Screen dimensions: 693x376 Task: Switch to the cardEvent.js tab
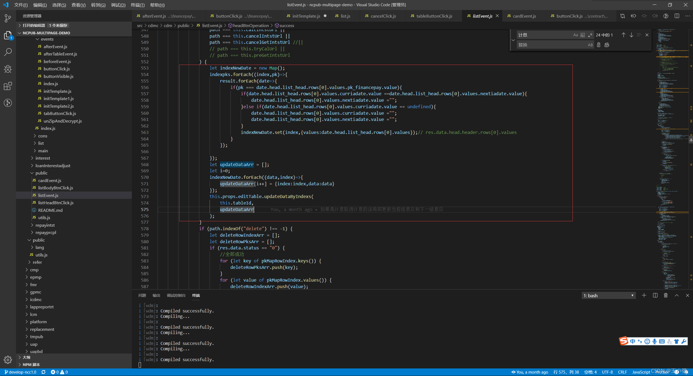point(524,16)
